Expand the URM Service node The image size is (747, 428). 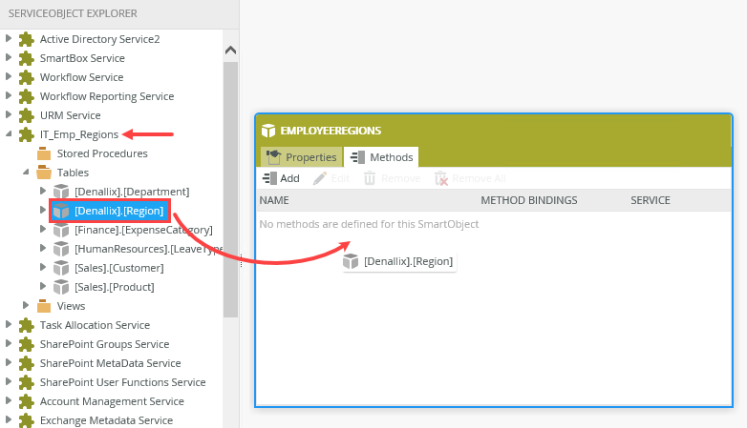pyautogui.click(x=8, y=114)
